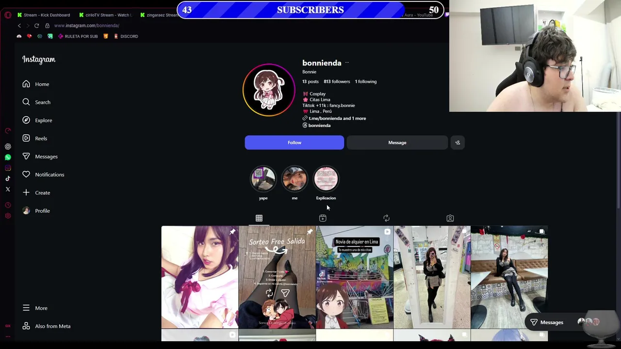Open bonnienda profile options ellipsis menu
The width and height of the screenshot is (621, 349).
click(x=347, y=63)
